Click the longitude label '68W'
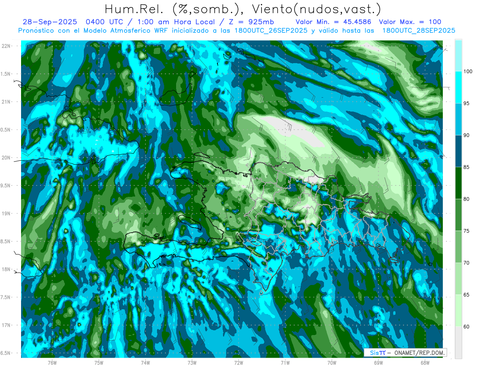477x368 pixels. pos(425,362)
